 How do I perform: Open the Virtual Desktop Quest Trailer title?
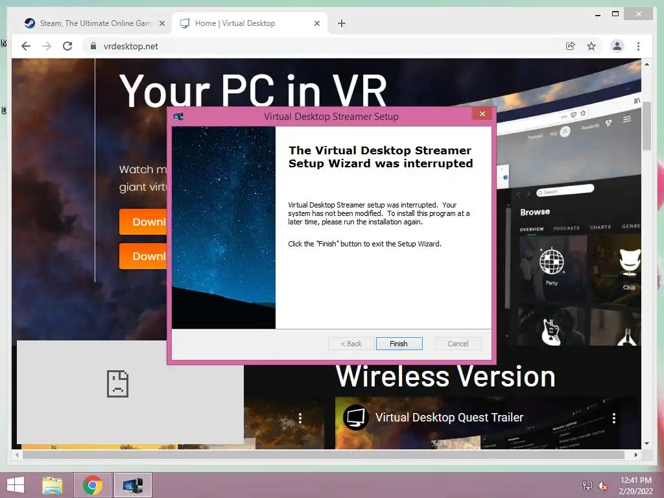point(449,418)
